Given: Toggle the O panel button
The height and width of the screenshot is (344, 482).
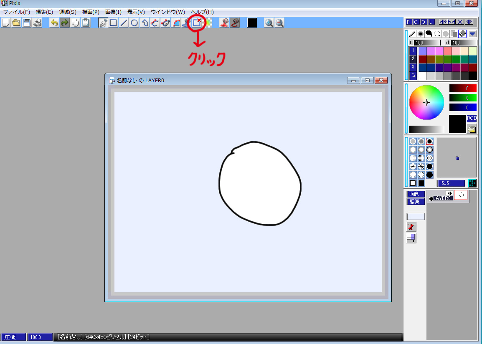Looking at the screenshot, I should click(424, 22).
